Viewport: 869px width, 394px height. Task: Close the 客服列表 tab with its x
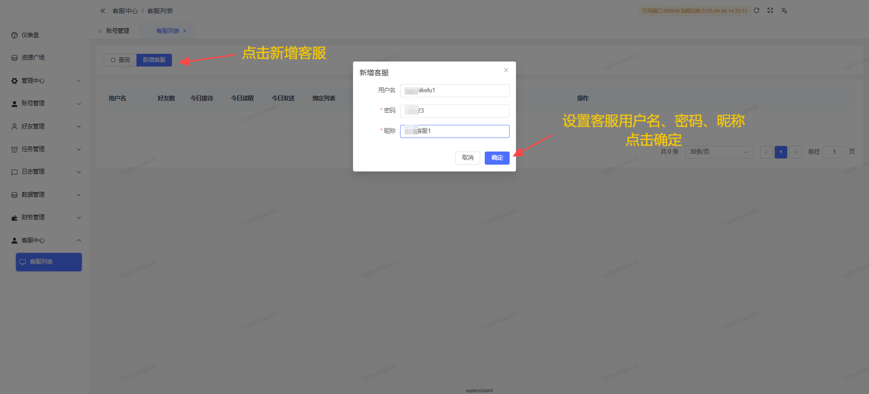tap(185, 31)
